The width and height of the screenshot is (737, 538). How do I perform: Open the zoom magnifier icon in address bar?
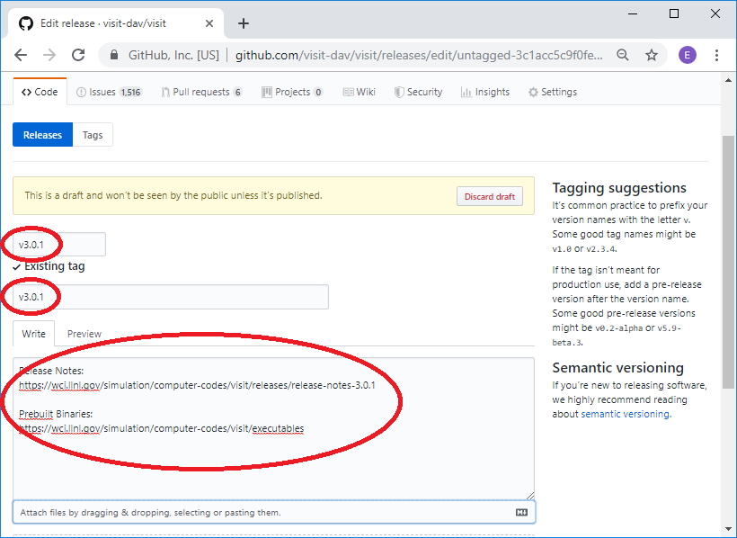coord(622,55)
